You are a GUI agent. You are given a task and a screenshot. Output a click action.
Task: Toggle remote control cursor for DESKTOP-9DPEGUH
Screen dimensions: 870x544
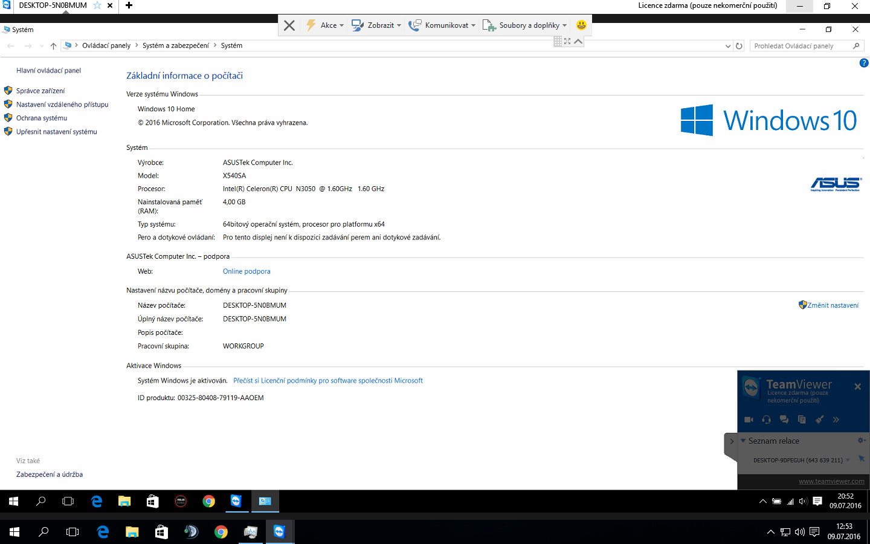(861, 459)
